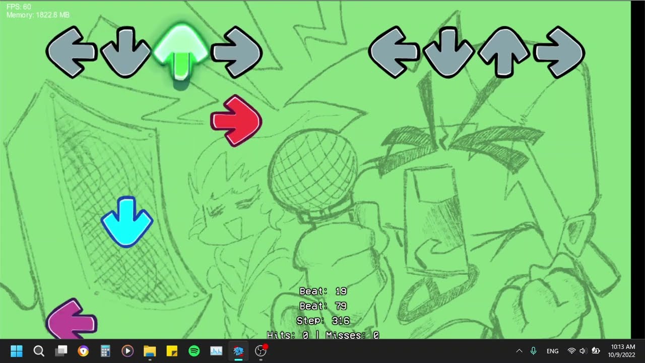Viewport: 645px width, 363px height.
Task: Click the gray down arrow in left strumline
Action: pos(126,52)
